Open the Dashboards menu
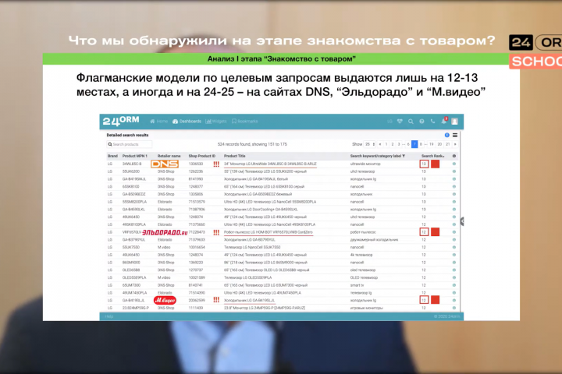Screen dimensions: 562x374 pos(187,122)
